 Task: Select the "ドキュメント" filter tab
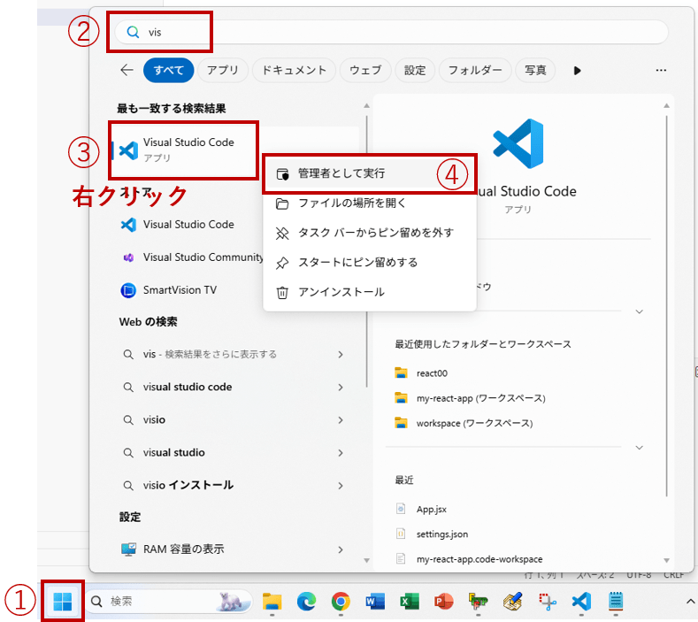295,70
